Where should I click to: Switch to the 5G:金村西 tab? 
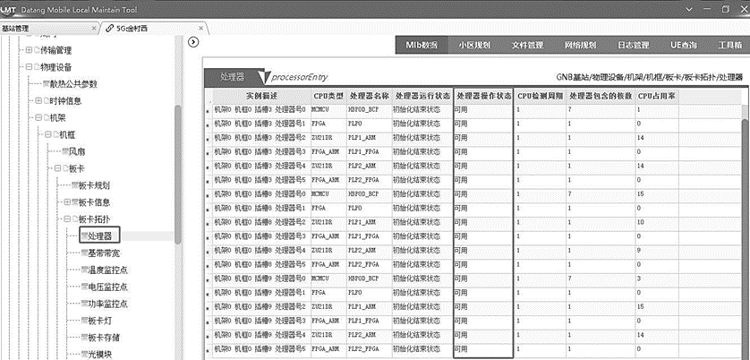pyautogui.click(x=154, y=29)
